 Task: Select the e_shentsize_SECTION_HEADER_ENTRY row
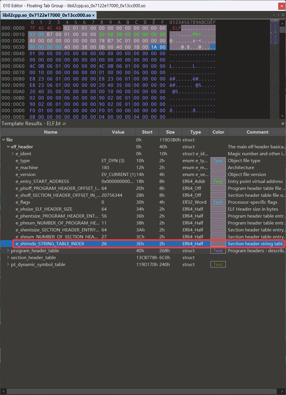click(143, 230)
